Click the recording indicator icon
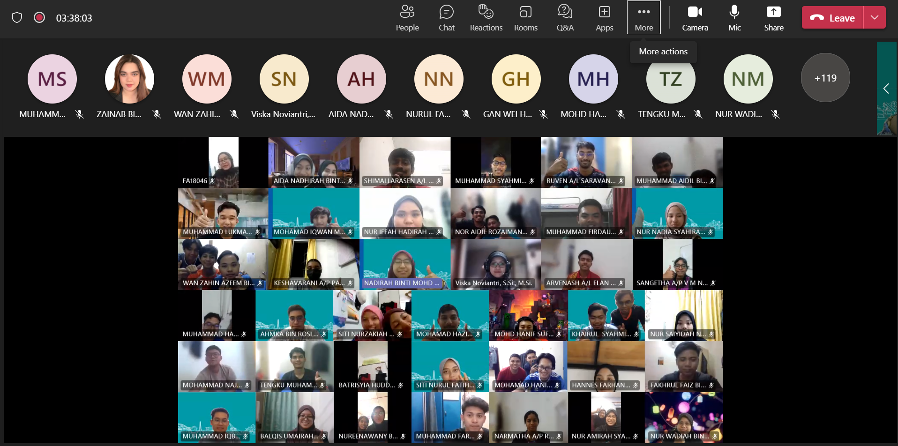 pos(39,18)
